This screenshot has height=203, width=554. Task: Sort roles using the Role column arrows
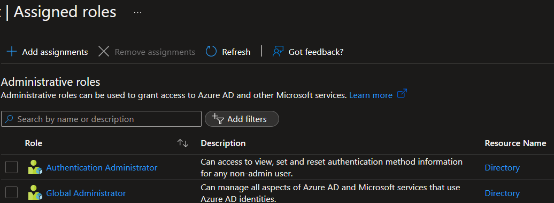coord(183,143)
